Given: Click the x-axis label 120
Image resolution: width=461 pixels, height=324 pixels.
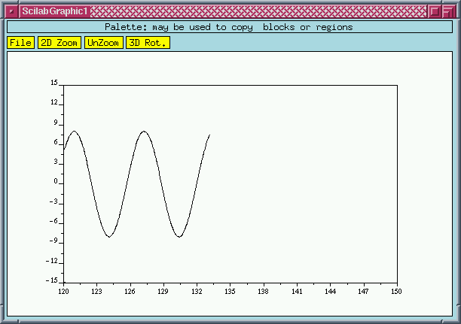Looking at the screenshot, I should (x=63, y=291).
